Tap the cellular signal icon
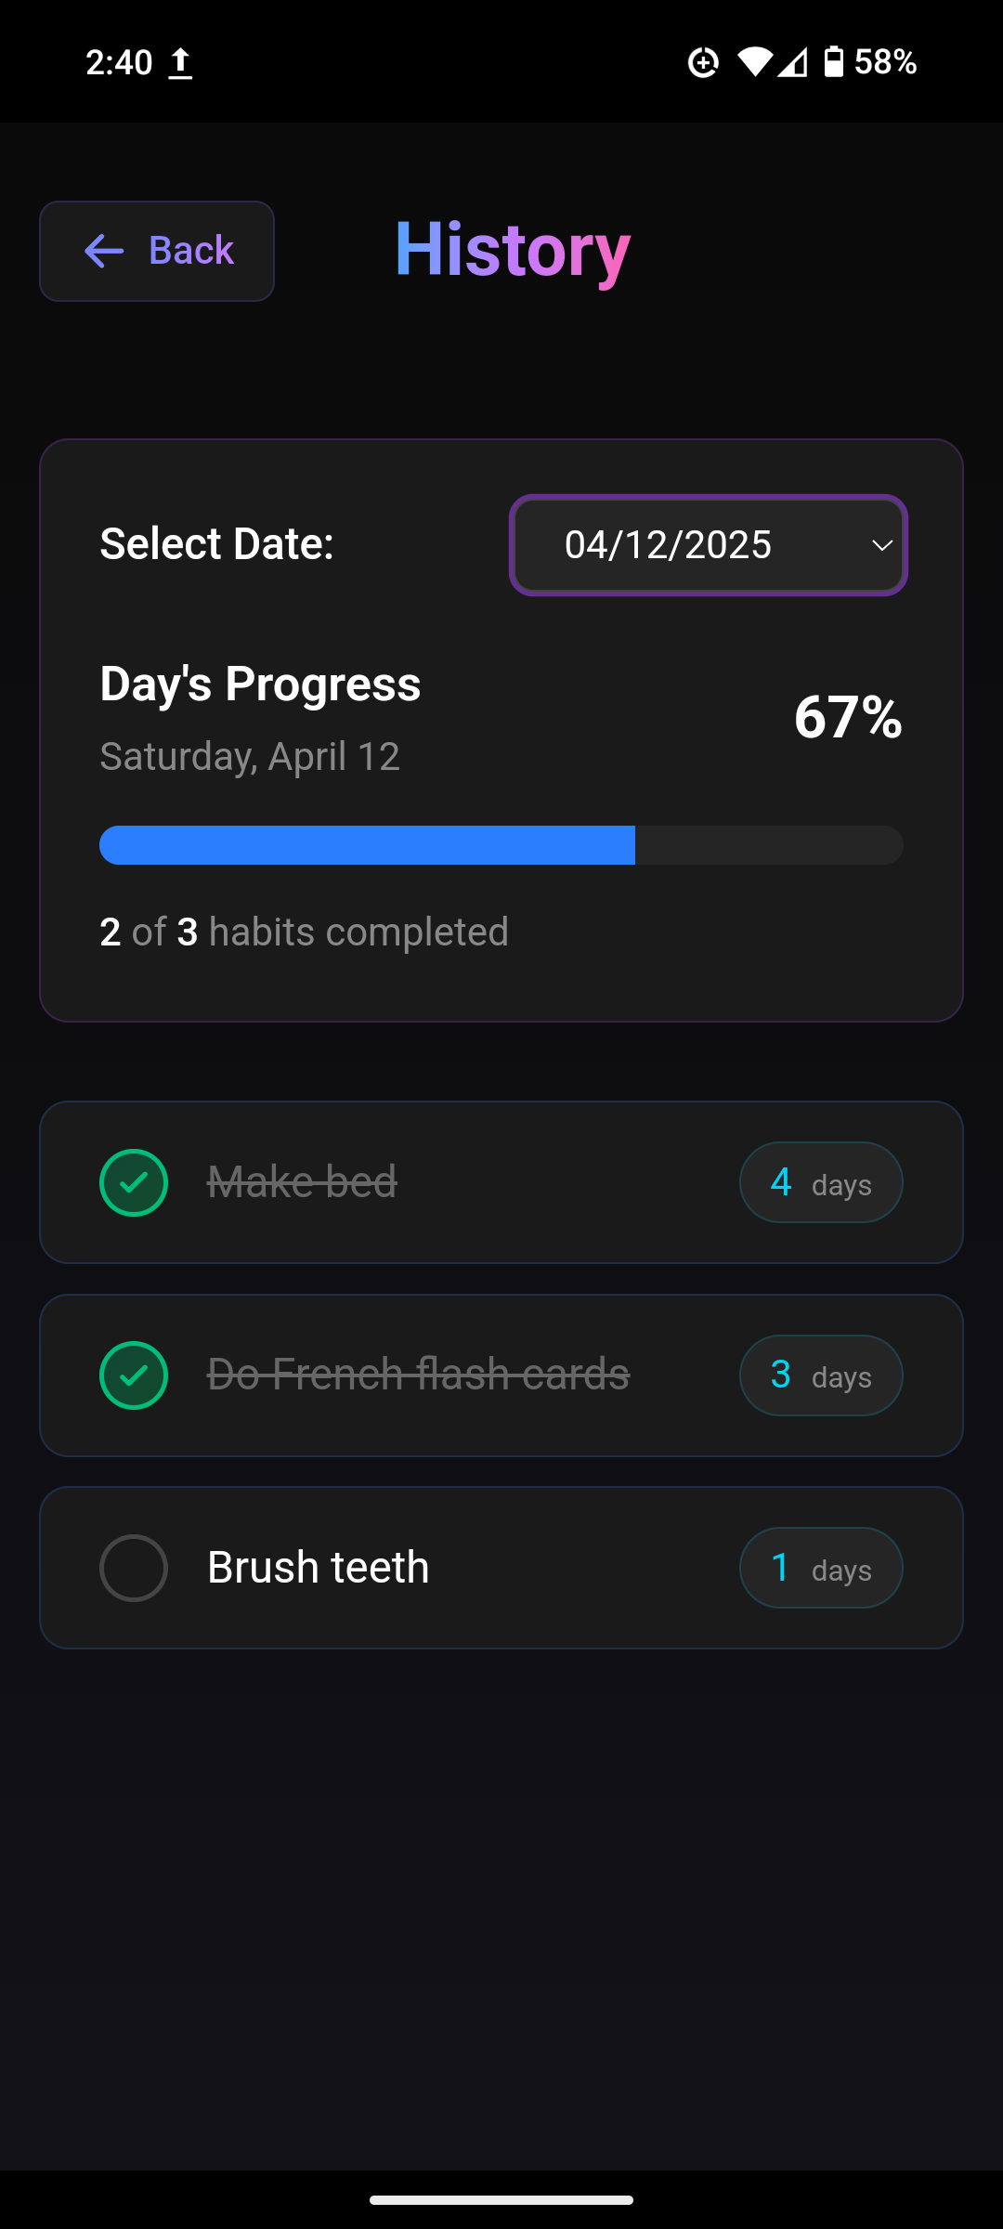The width and height of the screenshot is (1003, 2229). [792, 62]
